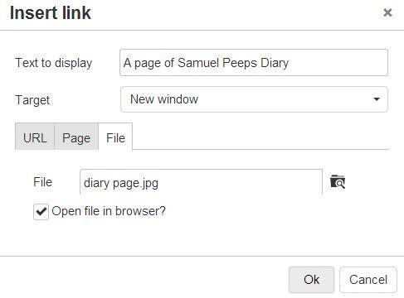The image size is (404, 298).
Task: Click into the File name input field
Action: pyautogui.click(x=201, y=182)
